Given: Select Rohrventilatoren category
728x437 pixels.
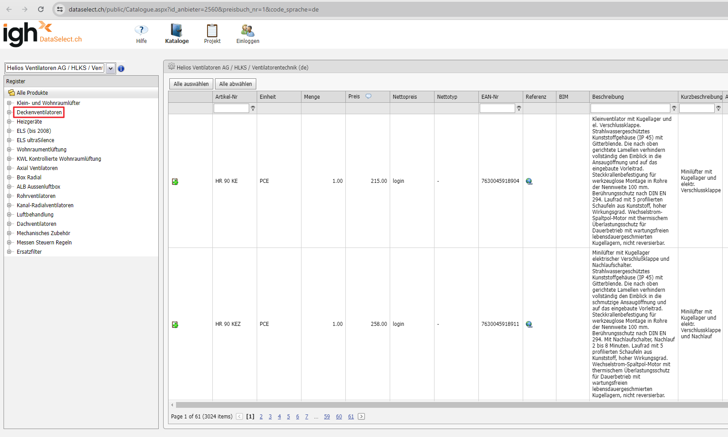Looking at the screenshot, I should coord(36,196).
